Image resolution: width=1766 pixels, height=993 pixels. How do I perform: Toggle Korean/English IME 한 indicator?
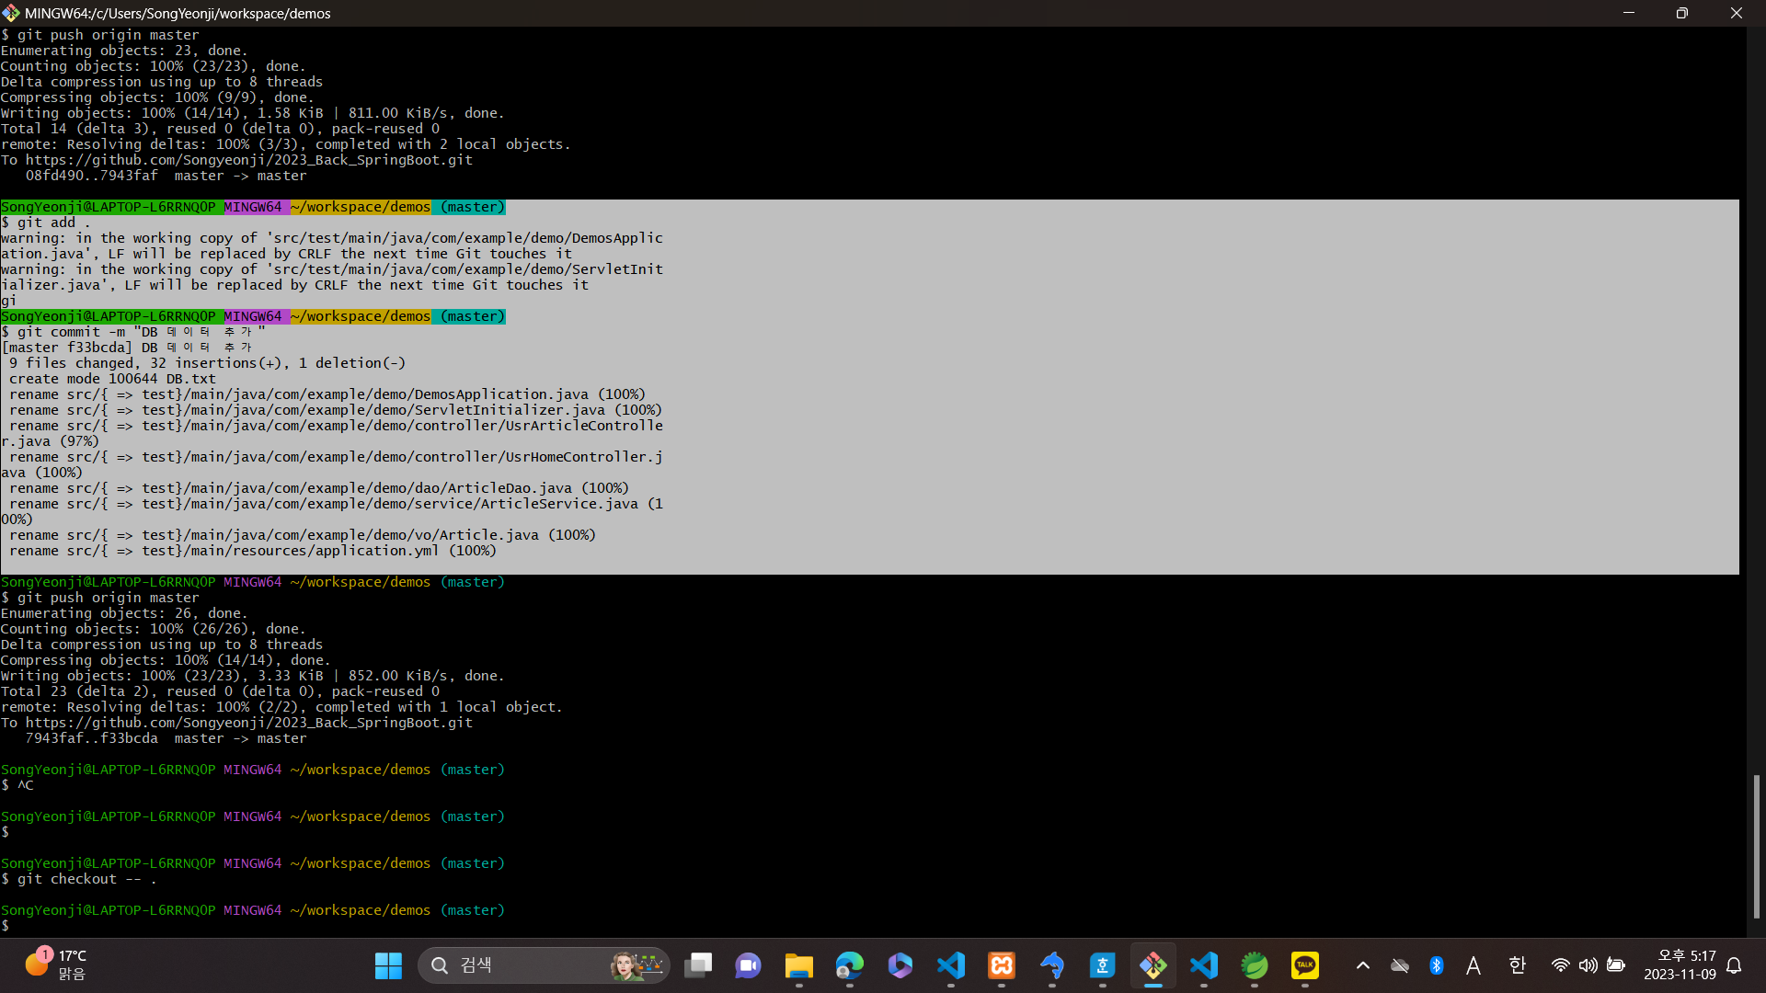tap(1517, 965)
